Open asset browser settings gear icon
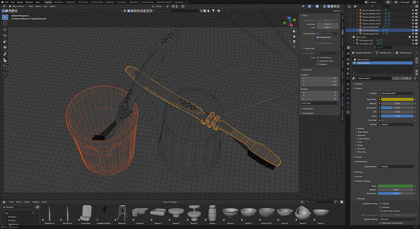420x229 pixels. [342, 202]
